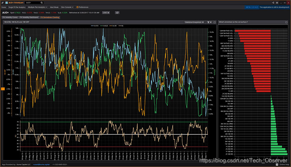Open Single FX Pair Analytics
This screenshot has width=291, height=167.
pyautogui.click(x=17, y=7)
